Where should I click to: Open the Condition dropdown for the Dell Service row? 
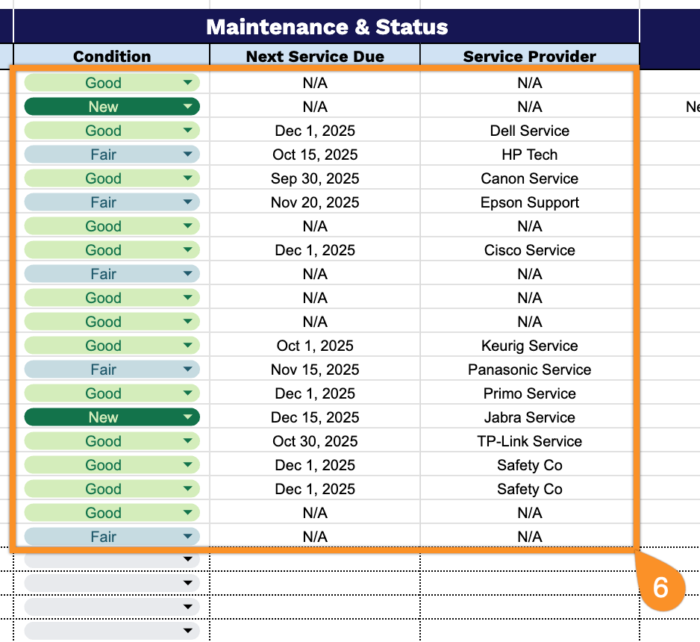187,131
